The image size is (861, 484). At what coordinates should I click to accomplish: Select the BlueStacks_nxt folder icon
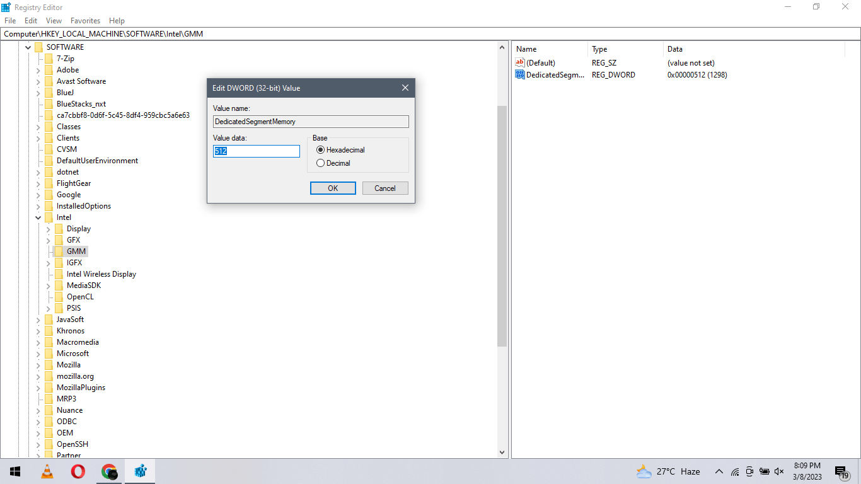tap(49, 104)
